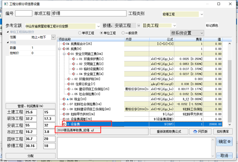This screenshot has width=238, height=162.
Task: Click blue triangle marker of 06 税金[10]
Action: (x=68, y=99)
